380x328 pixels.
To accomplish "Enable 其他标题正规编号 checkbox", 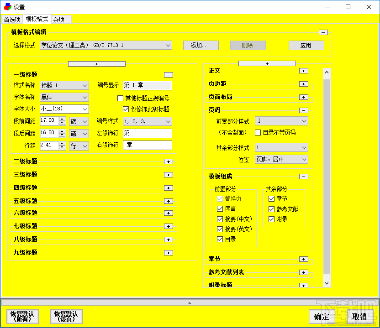I will coord(120,98).
